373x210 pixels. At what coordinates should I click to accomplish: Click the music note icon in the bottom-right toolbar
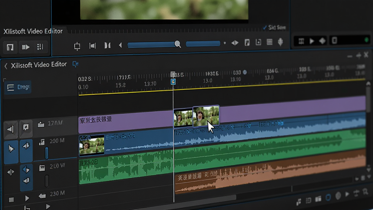(299, 202)
